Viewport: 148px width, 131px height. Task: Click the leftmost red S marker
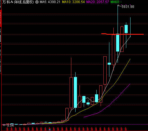pyautogui.click(x=7, y=129)
